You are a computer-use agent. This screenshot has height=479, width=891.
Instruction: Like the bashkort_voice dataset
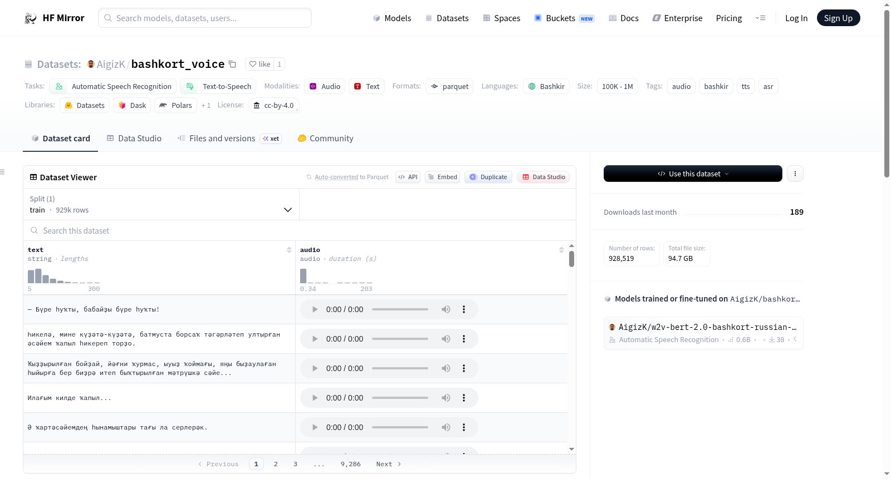click(260, 64)
